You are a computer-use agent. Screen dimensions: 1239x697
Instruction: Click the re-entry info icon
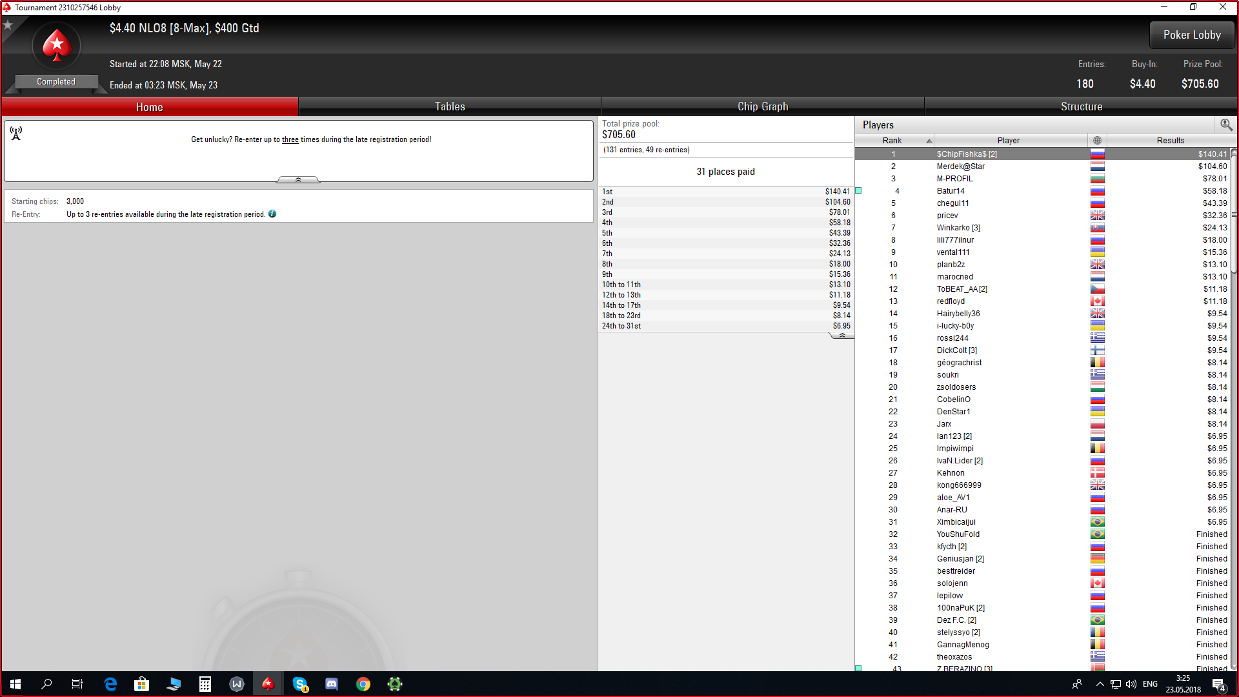(272, 214)
